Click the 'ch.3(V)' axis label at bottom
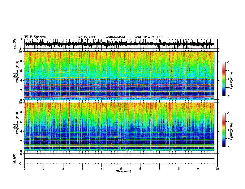245x189 pixels. coord(15,158)
